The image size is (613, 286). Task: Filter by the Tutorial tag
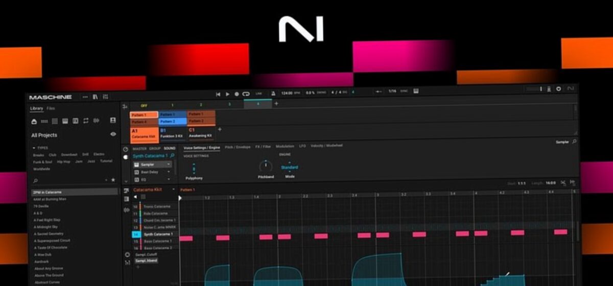[106, 161]
